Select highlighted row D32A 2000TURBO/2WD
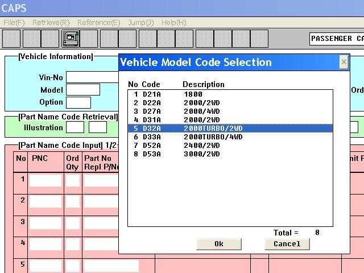This screenshot has width=364, height=273. pos(230,129)
